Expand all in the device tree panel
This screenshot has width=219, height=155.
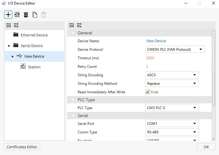pos(16,25)
